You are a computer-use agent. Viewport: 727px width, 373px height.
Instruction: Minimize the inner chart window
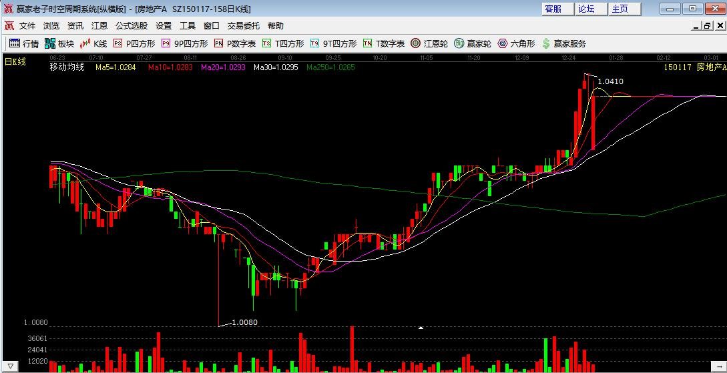coord(696,27)
